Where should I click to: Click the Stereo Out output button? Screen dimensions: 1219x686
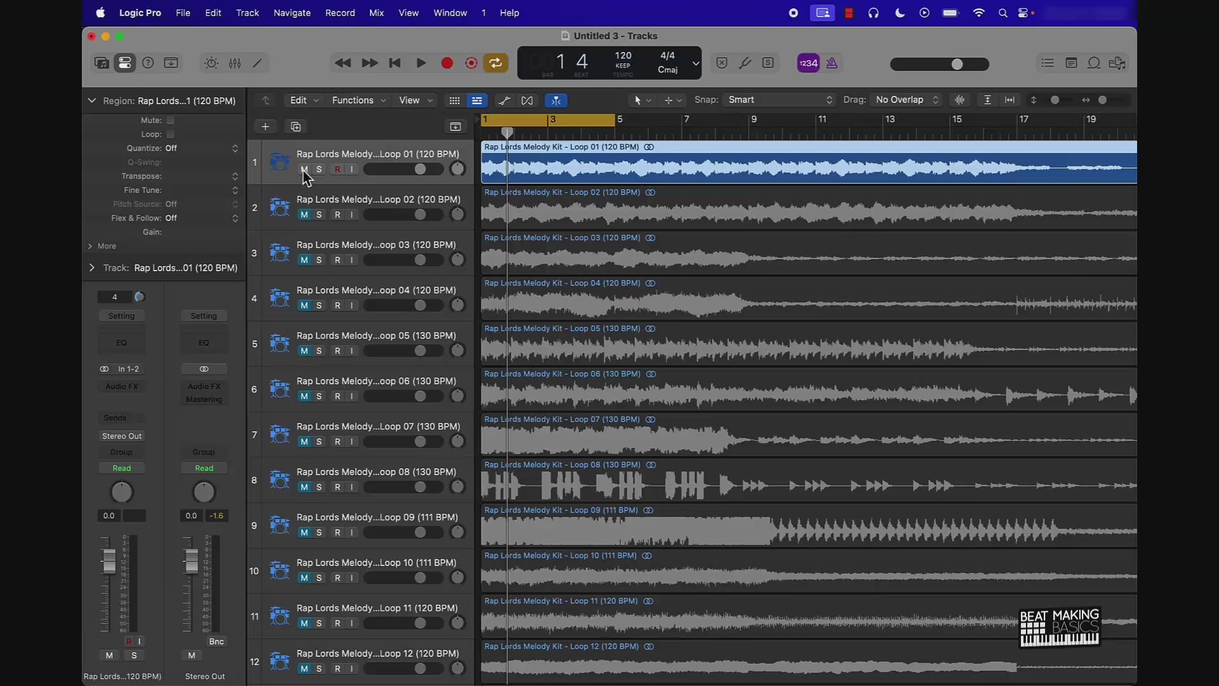[x=122, y=436]
